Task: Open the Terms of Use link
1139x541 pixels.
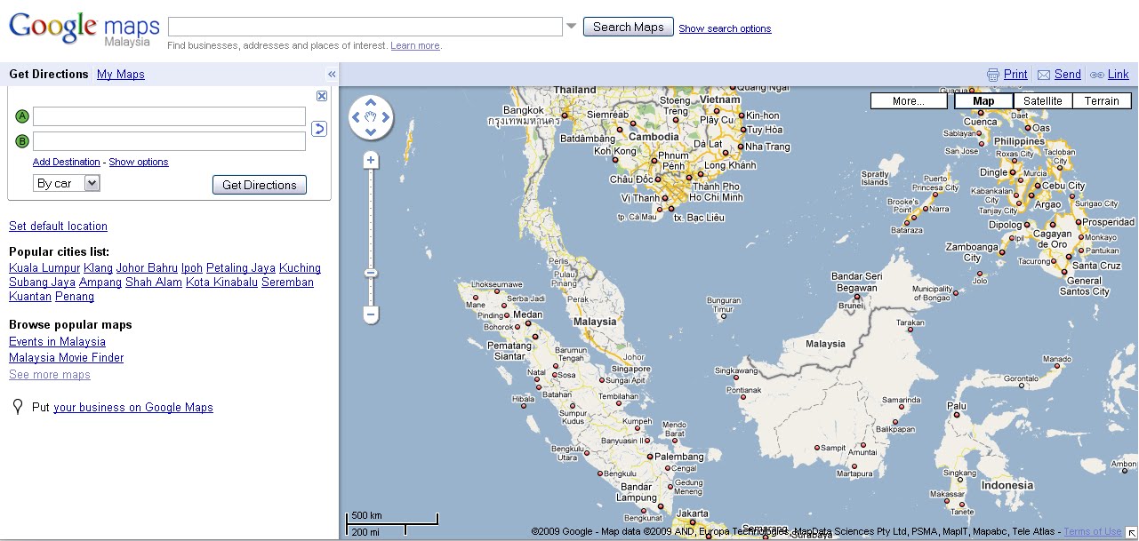Action: tap(1093, 532)
